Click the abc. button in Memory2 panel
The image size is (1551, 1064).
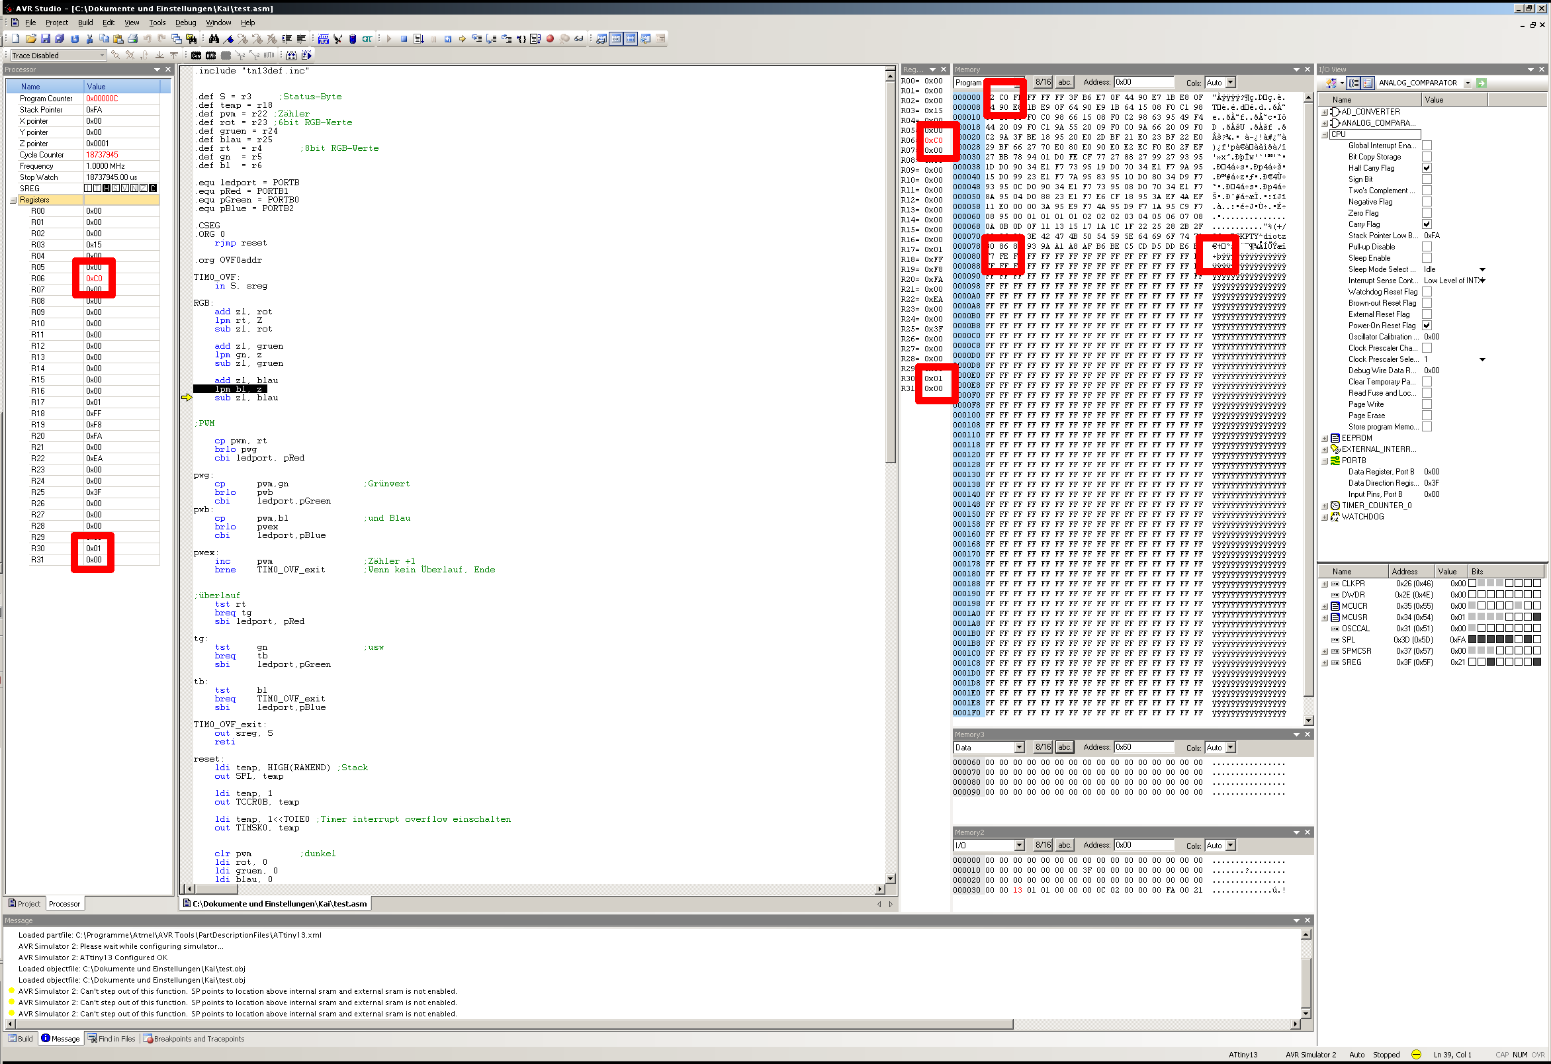coord(1065,845)
